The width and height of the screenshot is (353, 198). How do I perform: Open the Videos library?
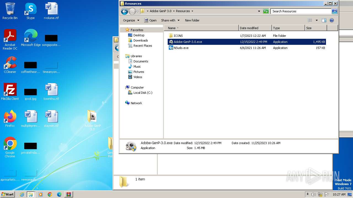click(138, 77)
